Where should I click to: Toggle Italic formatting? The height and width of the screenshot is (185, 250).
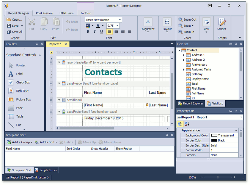[95, 32]
